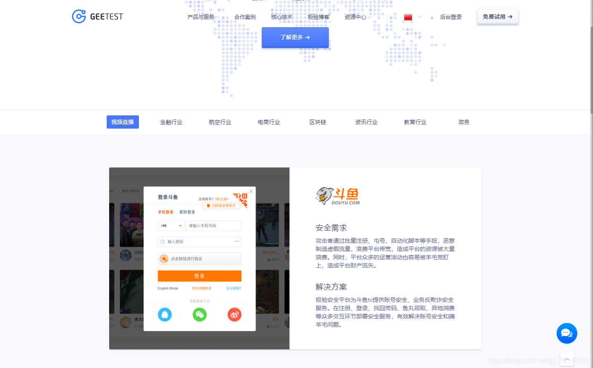Open the 产品与服务 dropdown menu

pyautogui.click(x=203, y=17)
